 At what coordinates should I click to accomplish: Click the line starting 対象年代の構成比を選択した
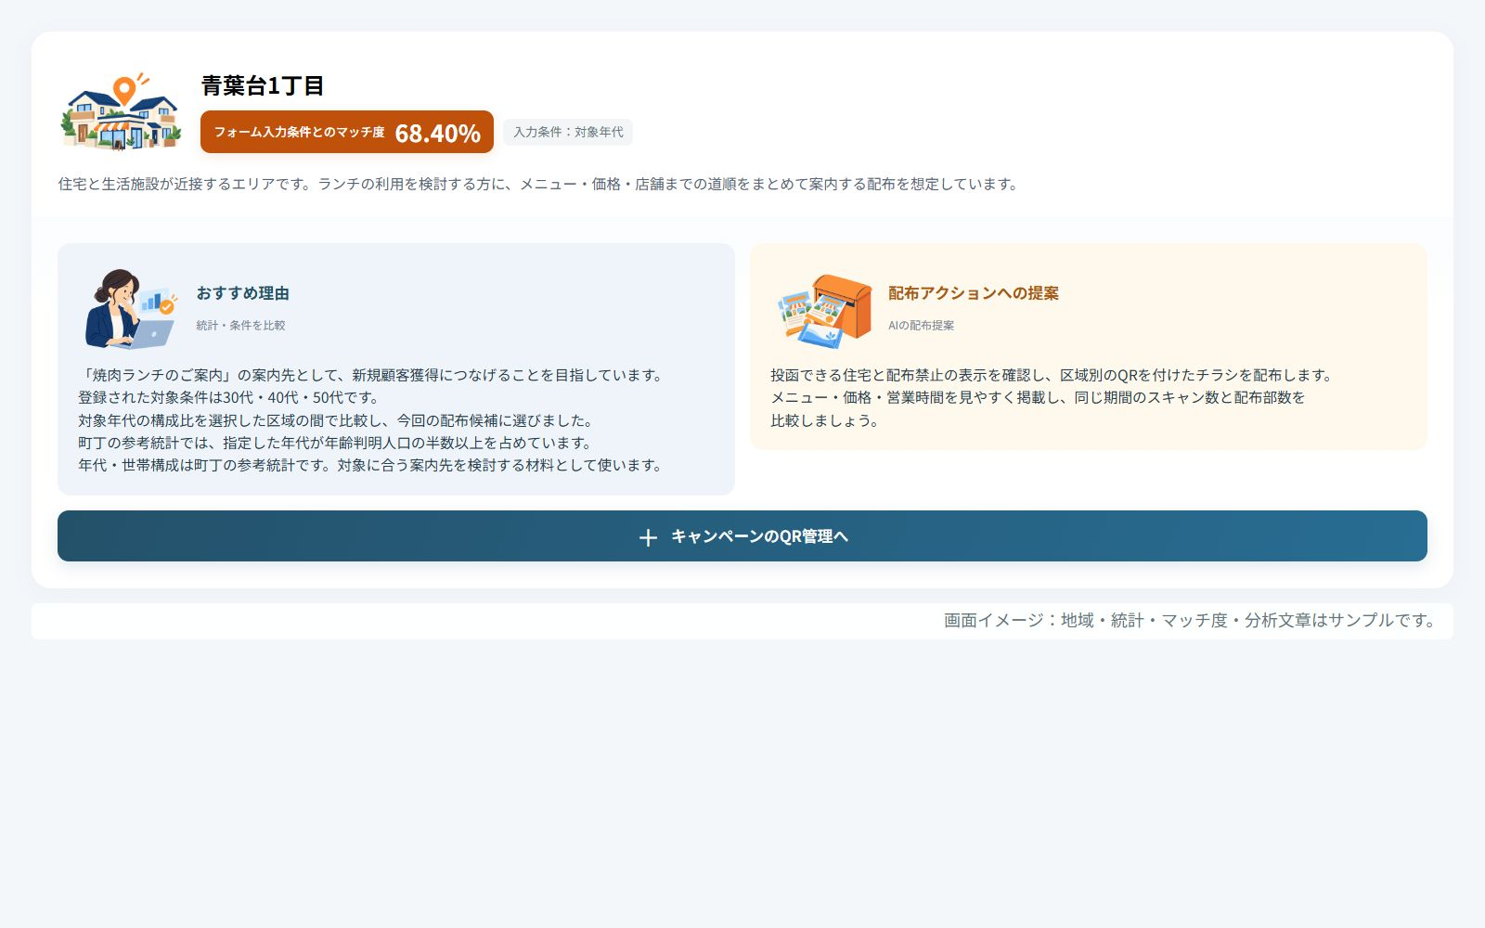pos(337,420)
